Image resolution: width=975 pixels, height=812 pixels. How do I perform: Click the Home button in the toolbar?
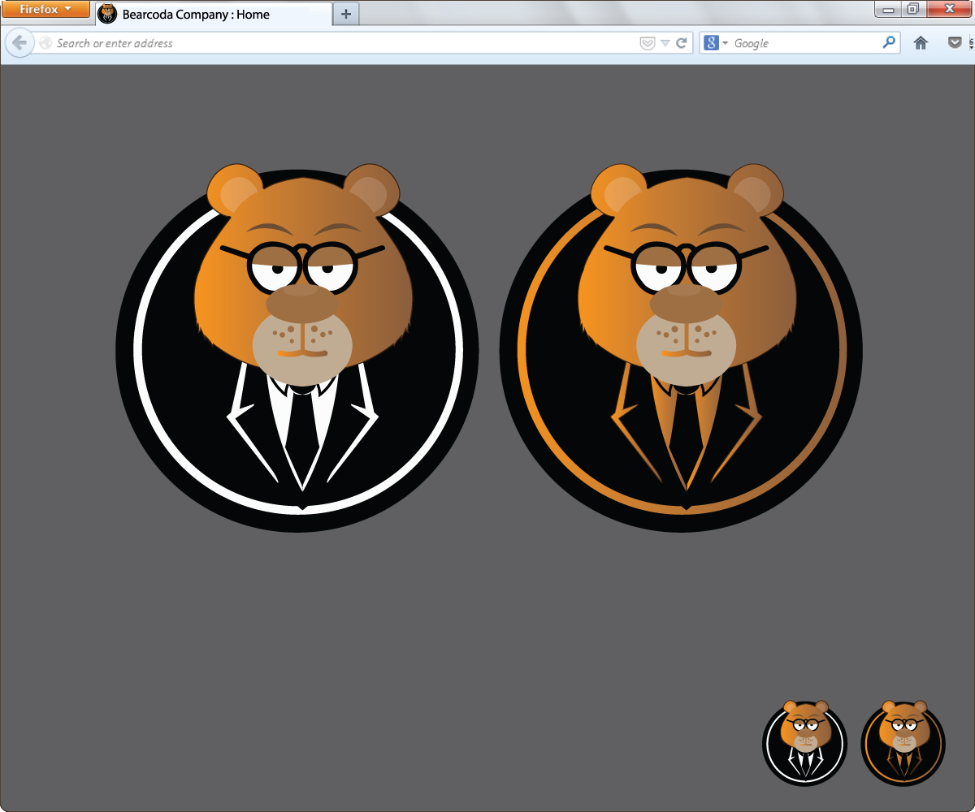point(921,42)
